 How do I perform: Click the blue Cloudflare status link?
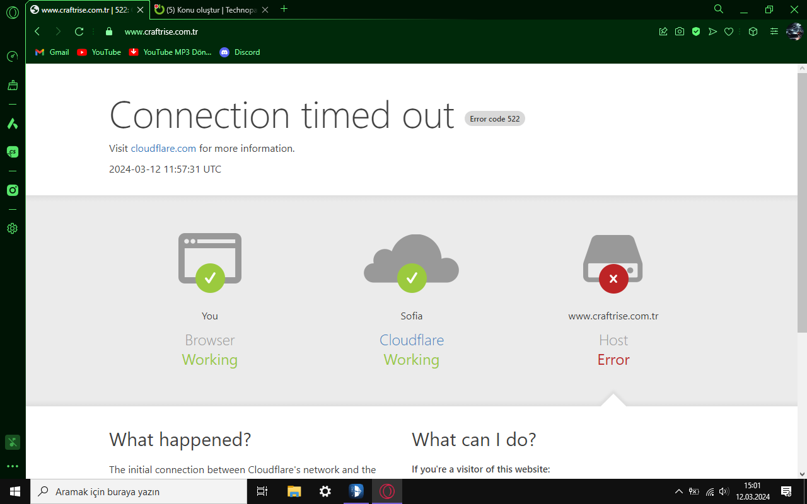point(412,340)
